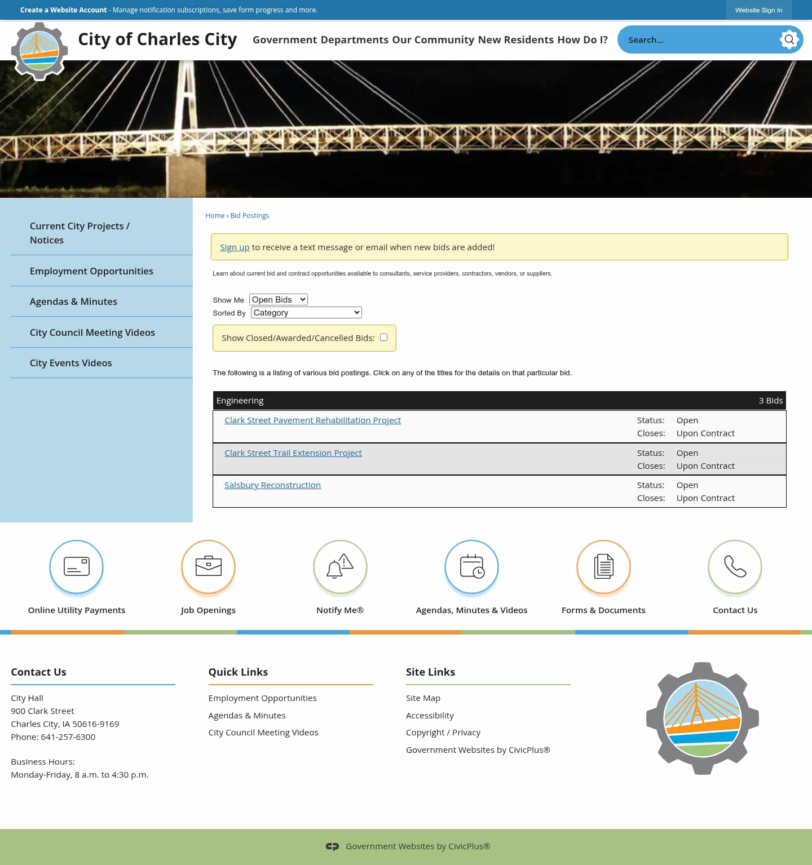Image resolution: width=812 pixels, height=865 pixels.
Task: Click the Sign up link for bid notifications
Action: tap(235, 247)
